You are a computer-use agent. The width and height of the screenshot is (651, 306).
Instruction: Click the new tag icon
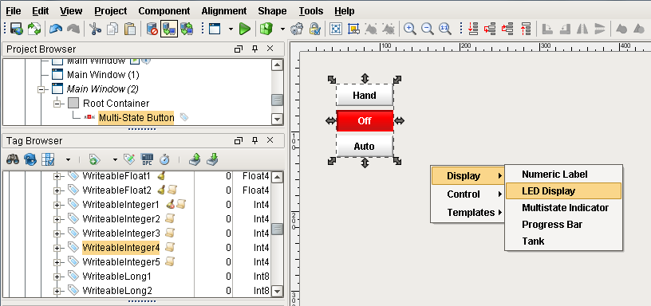pos(95,159)
